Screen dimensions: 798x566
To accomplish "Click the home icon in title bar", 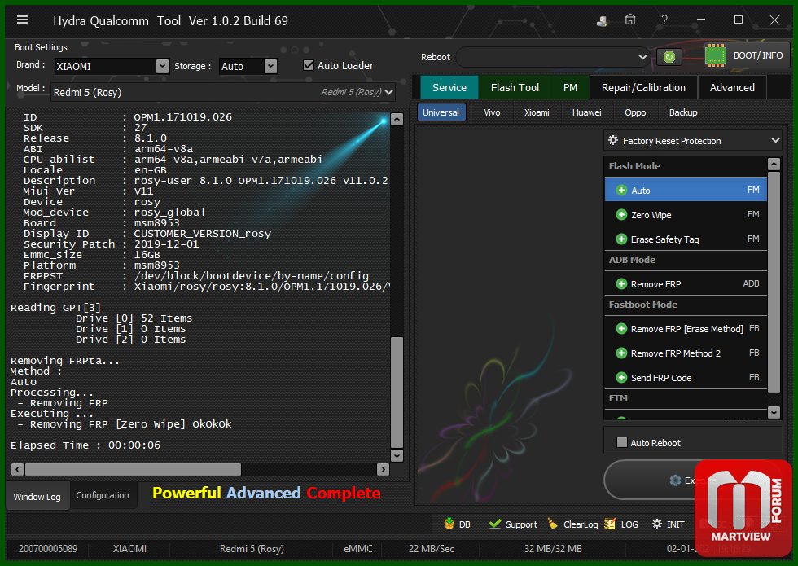I will coord(630,20).
